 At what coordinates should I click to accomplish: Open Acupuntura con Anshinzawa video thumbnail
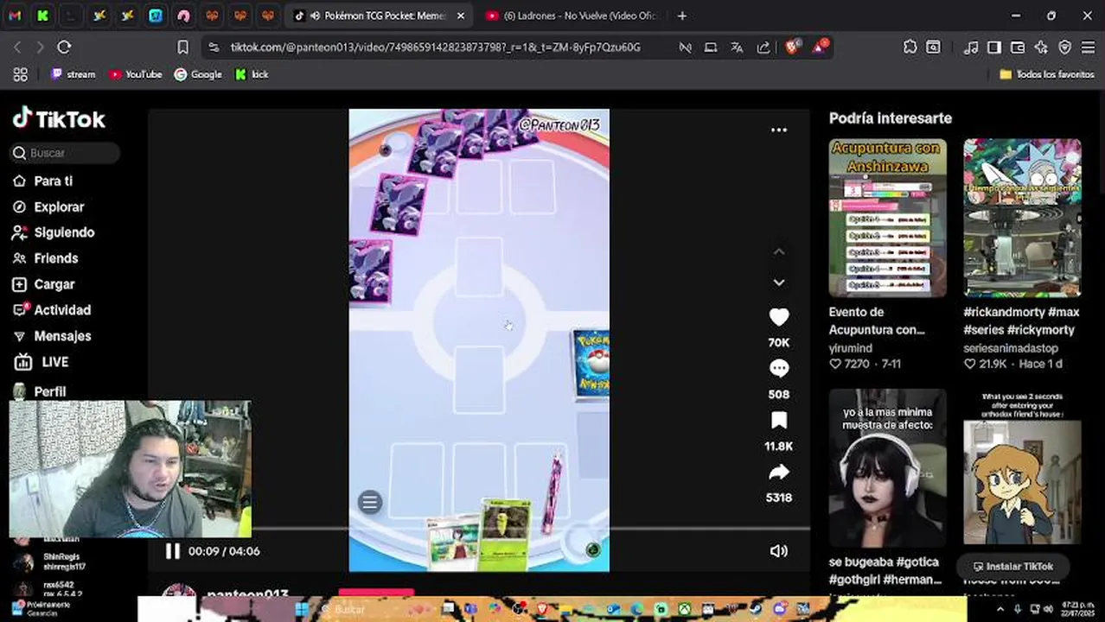pyautogui.click(x=887, y=218)
